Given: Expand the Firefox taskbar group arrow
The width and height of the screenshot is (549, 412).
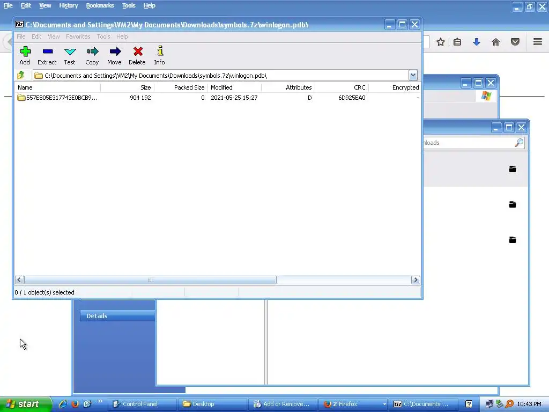Looking at the screenshot, I should point(384,404).
